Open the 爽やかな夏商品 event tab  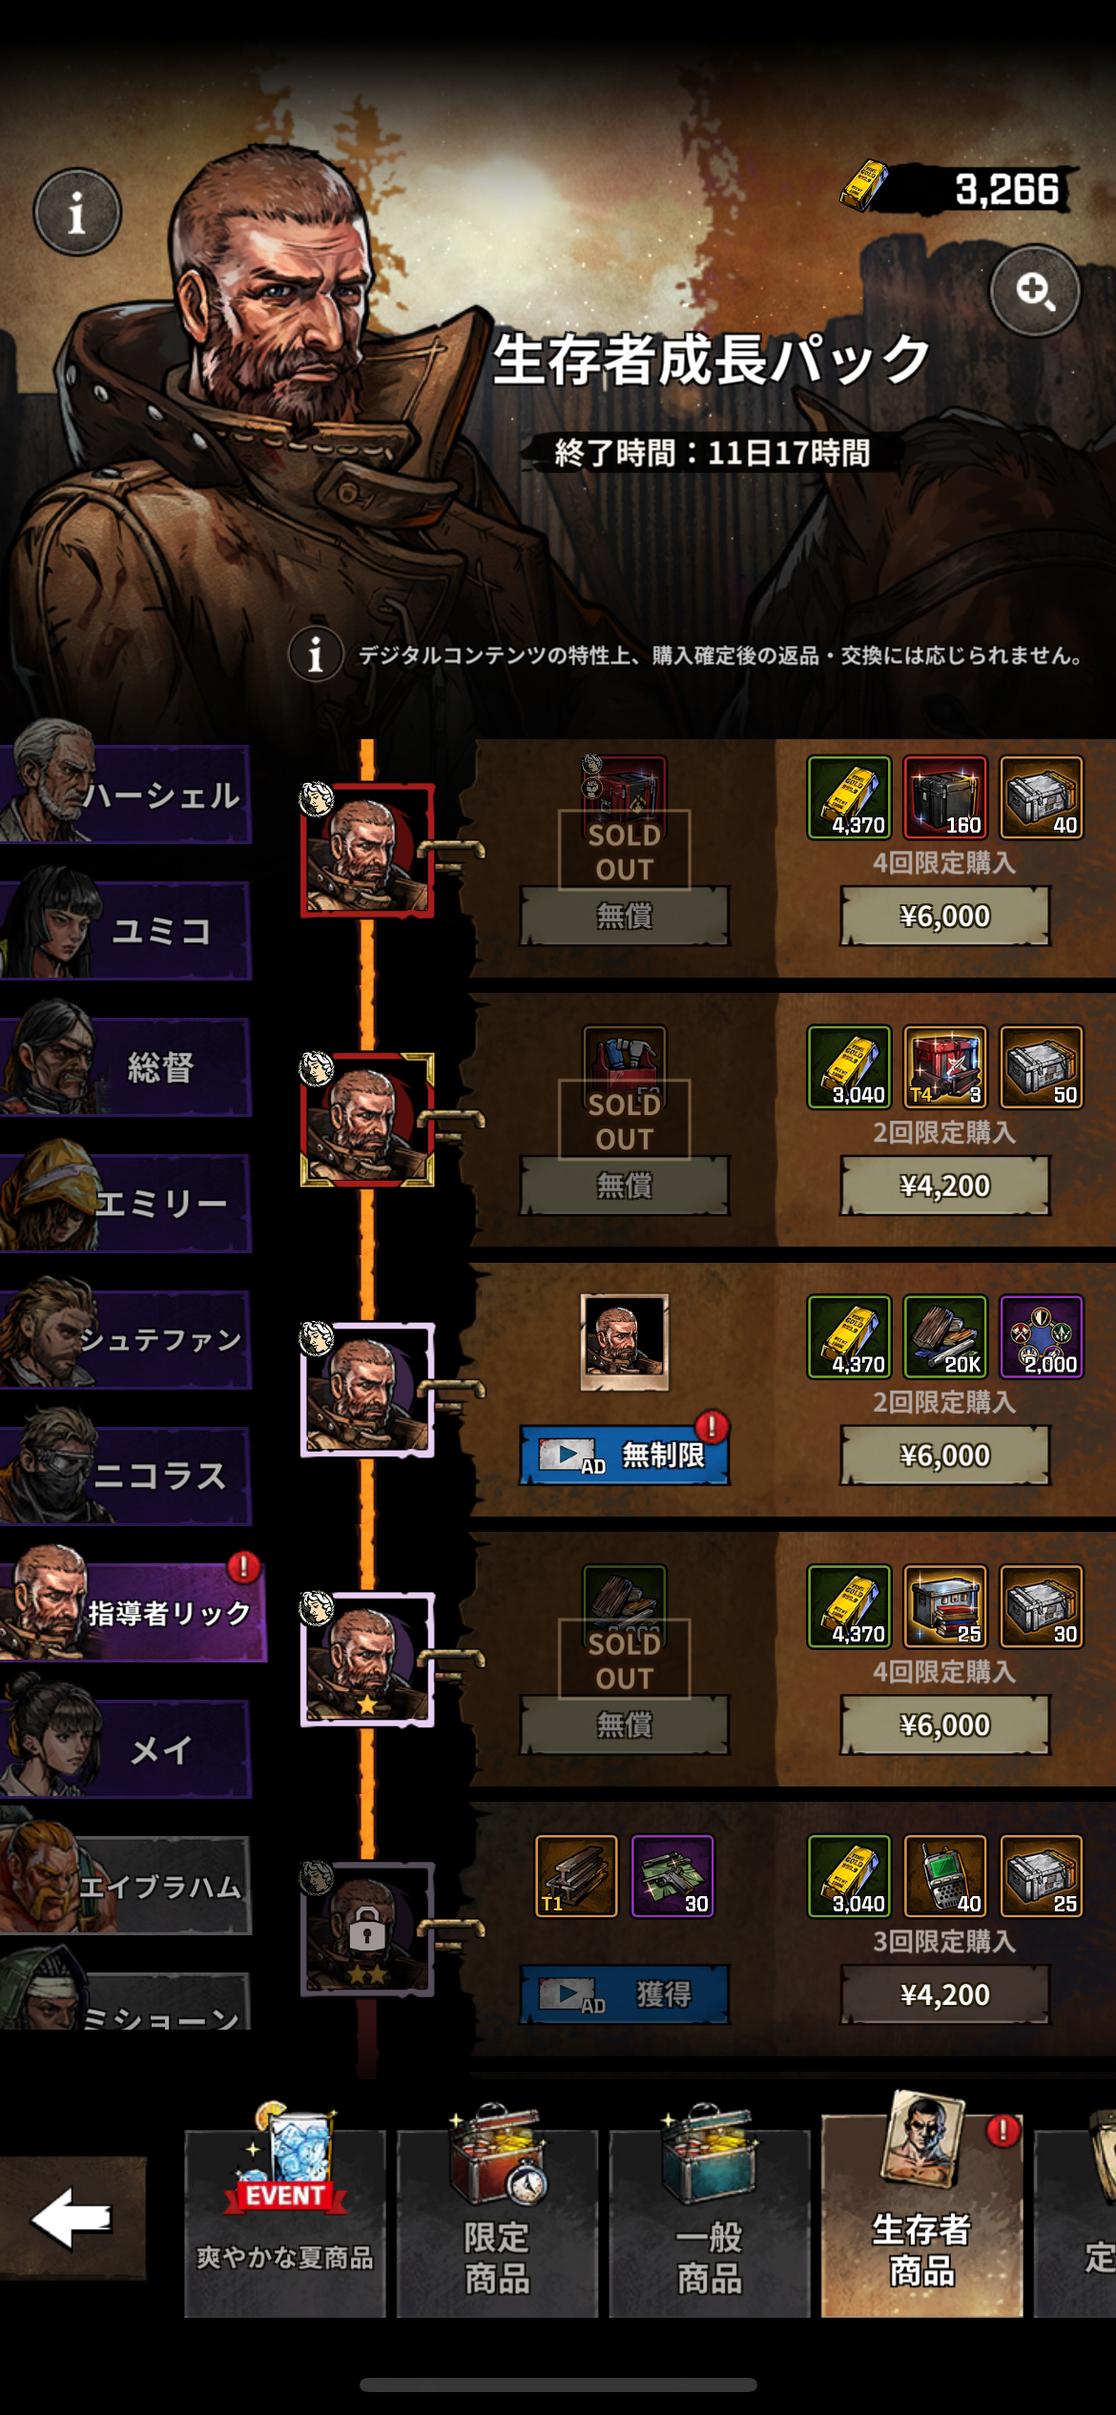point(285,2222)
